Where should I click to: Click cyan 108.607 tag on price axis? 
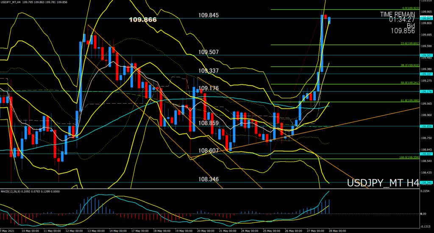[x=426, y=154]
